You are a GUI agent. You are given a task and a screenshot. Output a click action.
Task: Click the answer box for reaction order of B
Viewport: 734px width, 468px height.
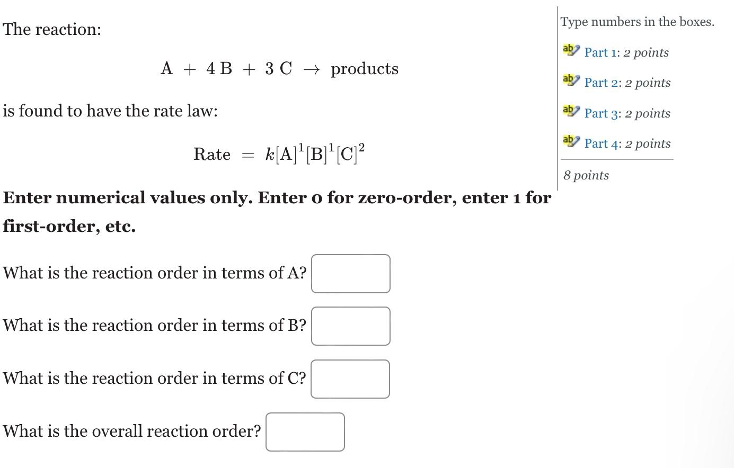coord(350,326)
